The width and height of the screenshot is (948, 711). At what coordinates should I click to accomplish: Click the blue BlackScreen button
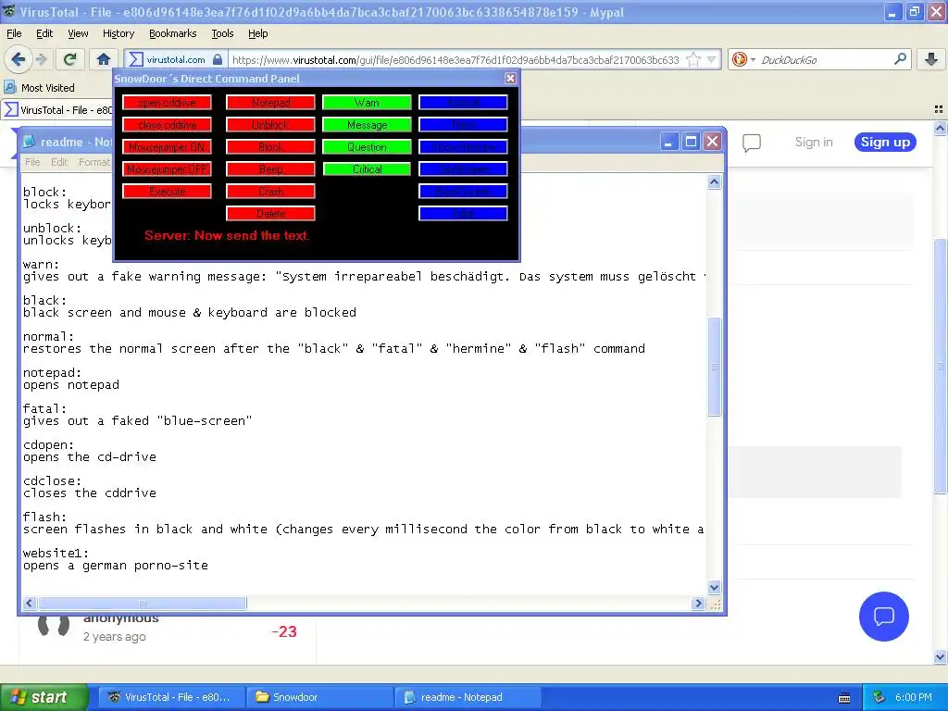(x=463, y=192)
